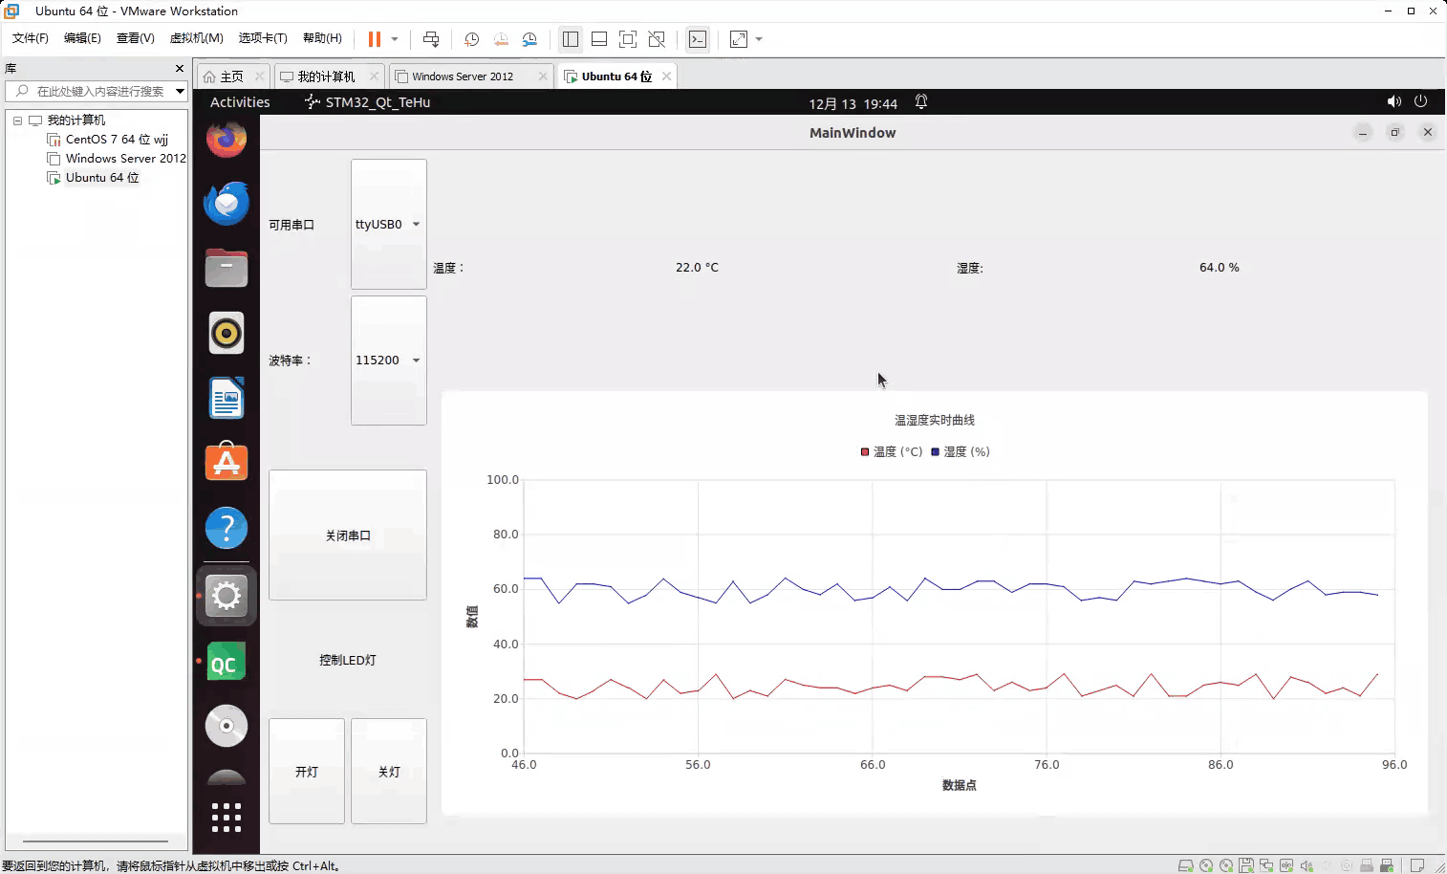Click the sound card status bar icon
This screenshot has height=874, width=1447.
point(1307,865)
